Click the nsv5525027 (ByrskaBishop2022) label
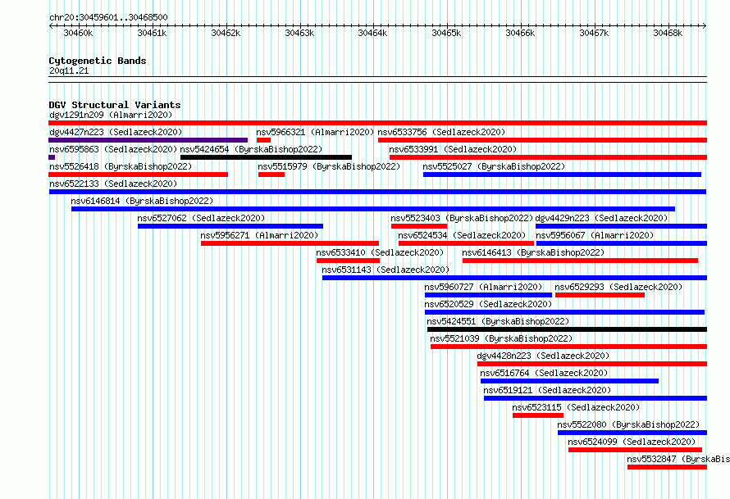 point(494,166)
